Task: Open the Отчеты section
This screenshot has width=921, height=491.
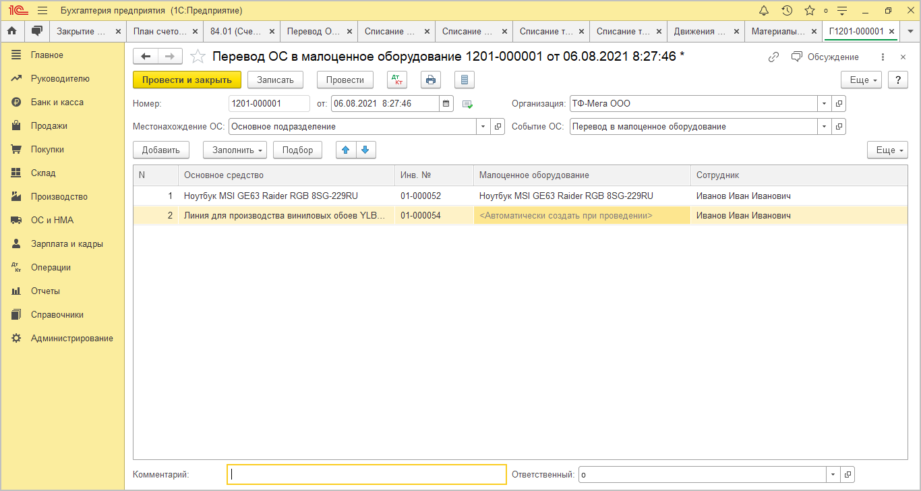Action: point(62,291)
